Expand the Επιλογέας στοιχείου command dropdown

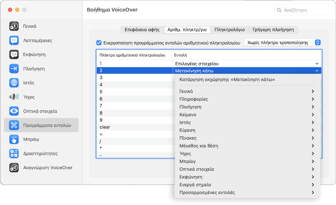click(x=316, y=63)
